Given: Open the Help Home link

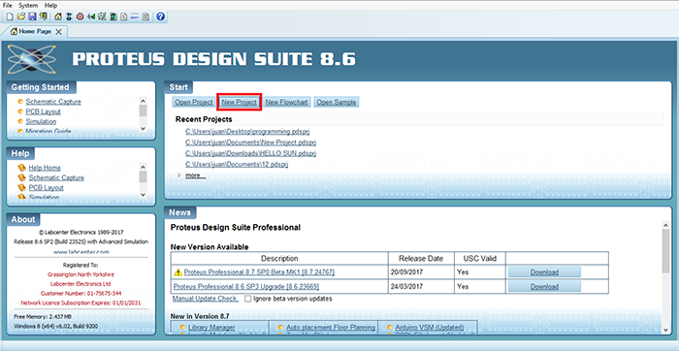Looking at the screenshot, I should [45, 168].
